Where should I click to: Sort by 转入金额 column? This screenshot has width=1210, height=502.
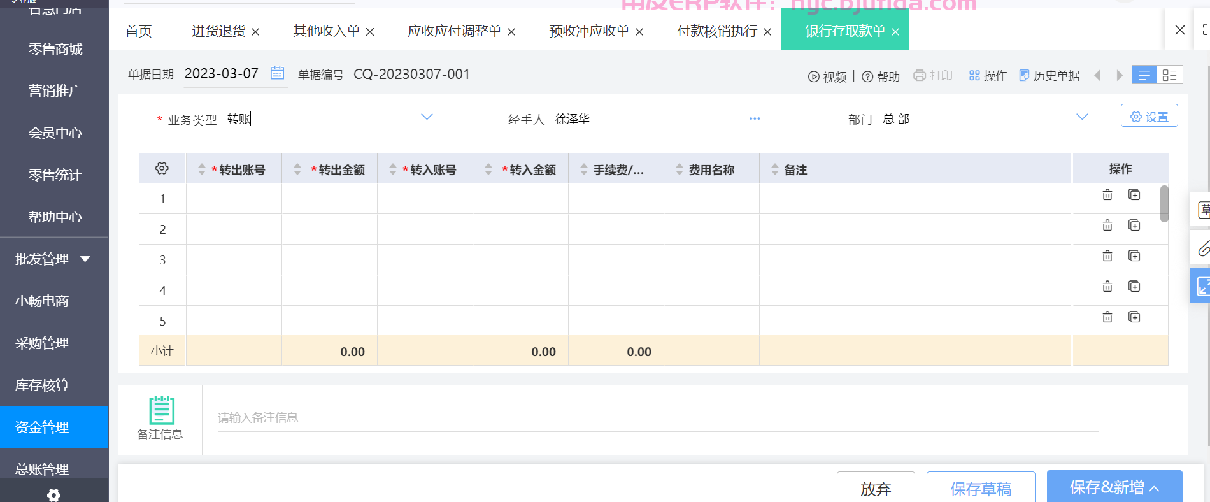[488, 169]
